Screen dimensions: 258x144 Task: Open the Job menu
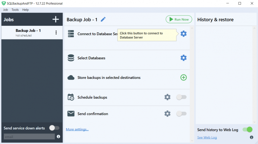point(5,10)
